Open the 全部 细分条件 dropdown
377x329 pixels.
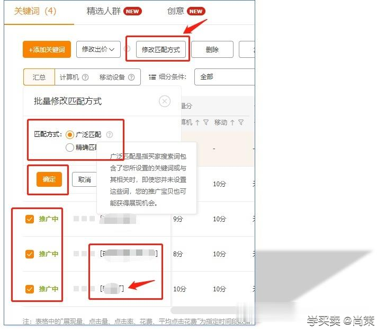click(225, 77)
